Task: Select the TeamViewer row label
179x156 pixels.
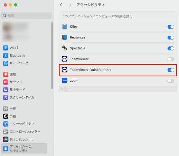Action: [79, 59]
